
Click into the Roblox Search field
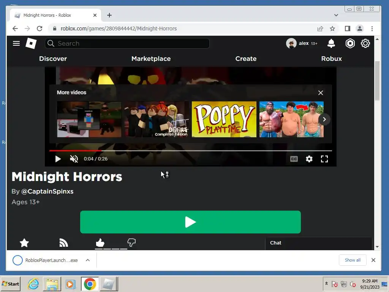click(x=127, y=43)
